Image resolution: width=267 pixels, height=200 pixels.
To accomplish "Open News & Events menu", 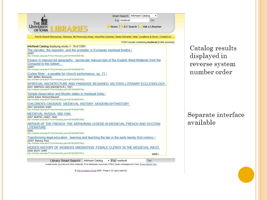I will point(123,37).
